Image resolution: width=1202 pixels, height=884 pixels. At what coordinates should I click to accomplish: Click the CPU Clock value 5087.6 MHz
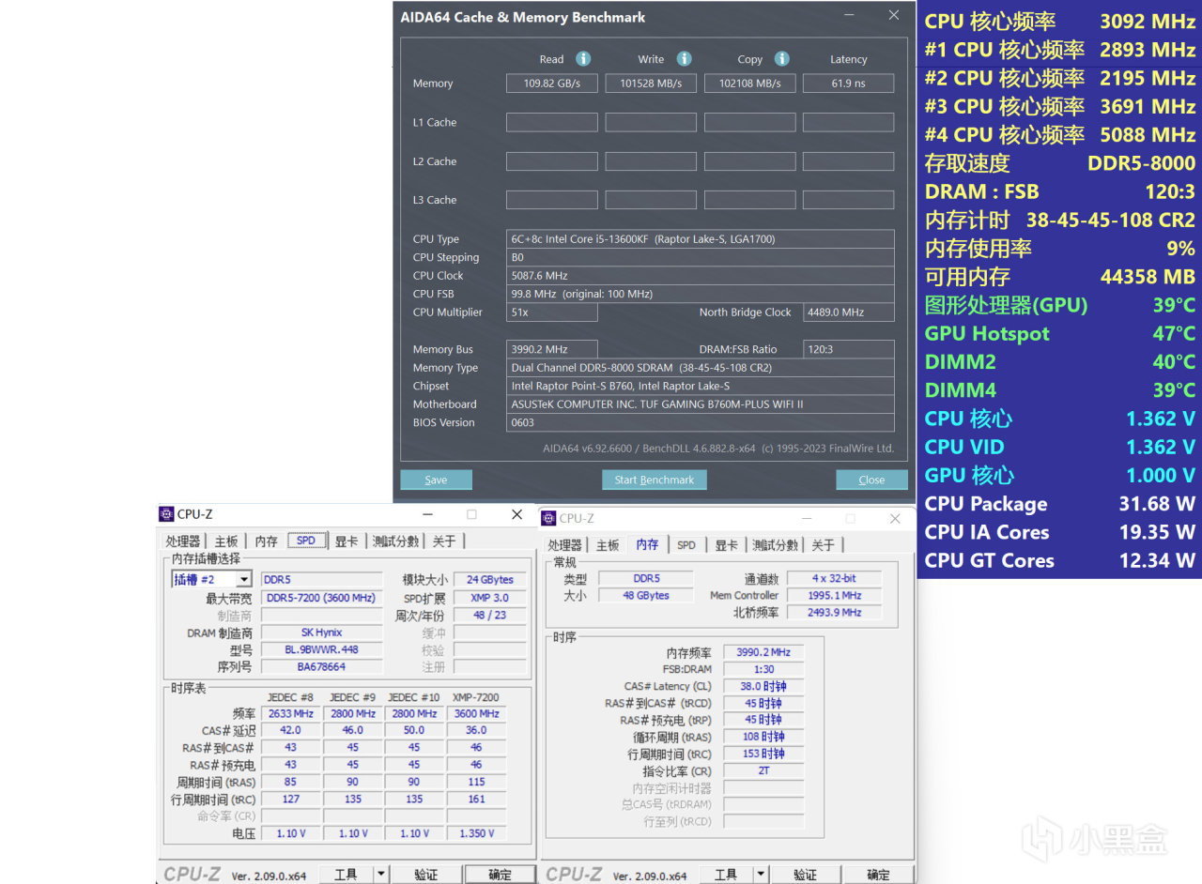tap(701, 276)
